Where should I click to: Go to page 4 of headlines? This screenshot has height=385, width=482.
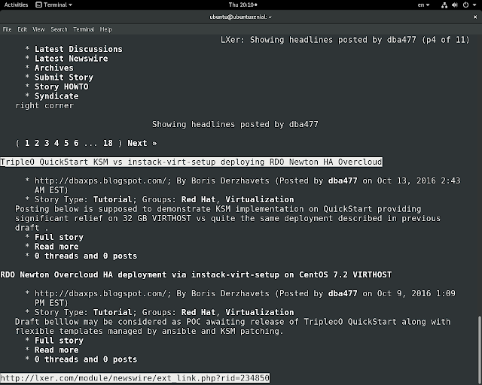(56, 143)
